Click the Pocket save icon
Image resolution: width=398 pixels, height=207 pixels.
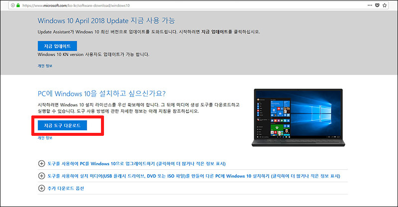pyautogui.click(x=377, y=5)
